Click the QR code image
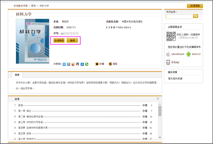Screen dimensions: 213x144 pos(171,36)
